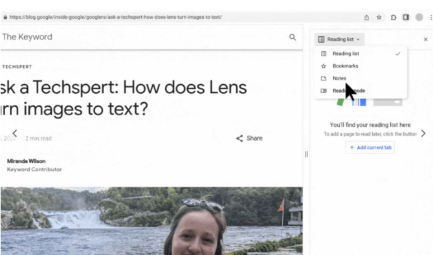The height and width of the screenshot is (255, 433).
Task: Go to next slide with right chevron
Action: (423, 133)
